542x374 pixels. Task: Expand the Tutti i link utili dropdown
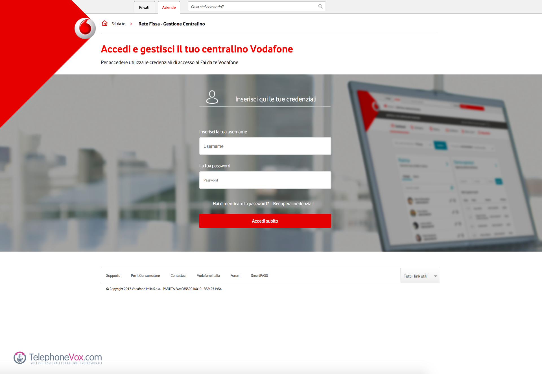(x=420, y=276)
